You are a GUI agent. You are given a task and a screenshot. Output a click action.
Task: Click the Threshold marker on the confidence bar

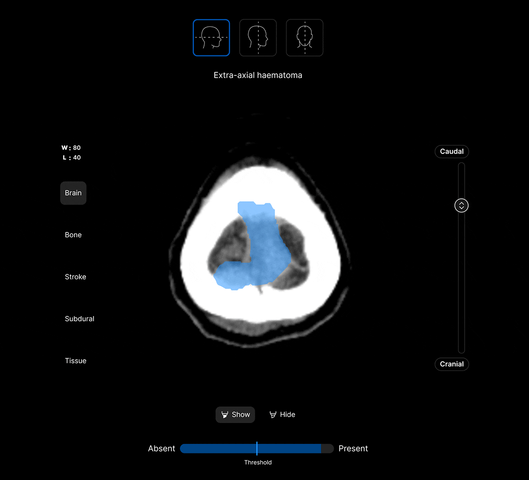257,449
